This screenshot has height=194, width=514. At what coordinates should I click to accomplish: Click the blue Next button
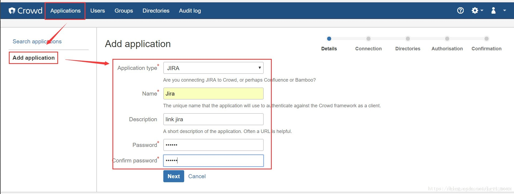174,176
